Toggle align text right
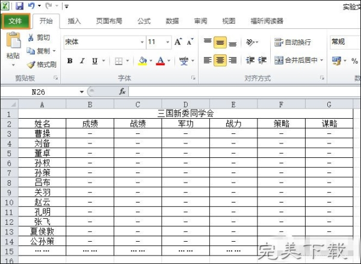 click(x=232, y=60)
